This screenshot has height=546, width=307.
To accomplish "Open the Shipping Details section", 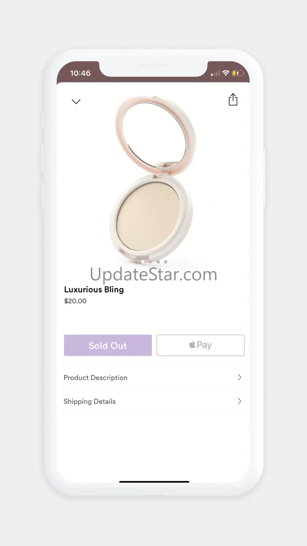I will pos(154,401).
